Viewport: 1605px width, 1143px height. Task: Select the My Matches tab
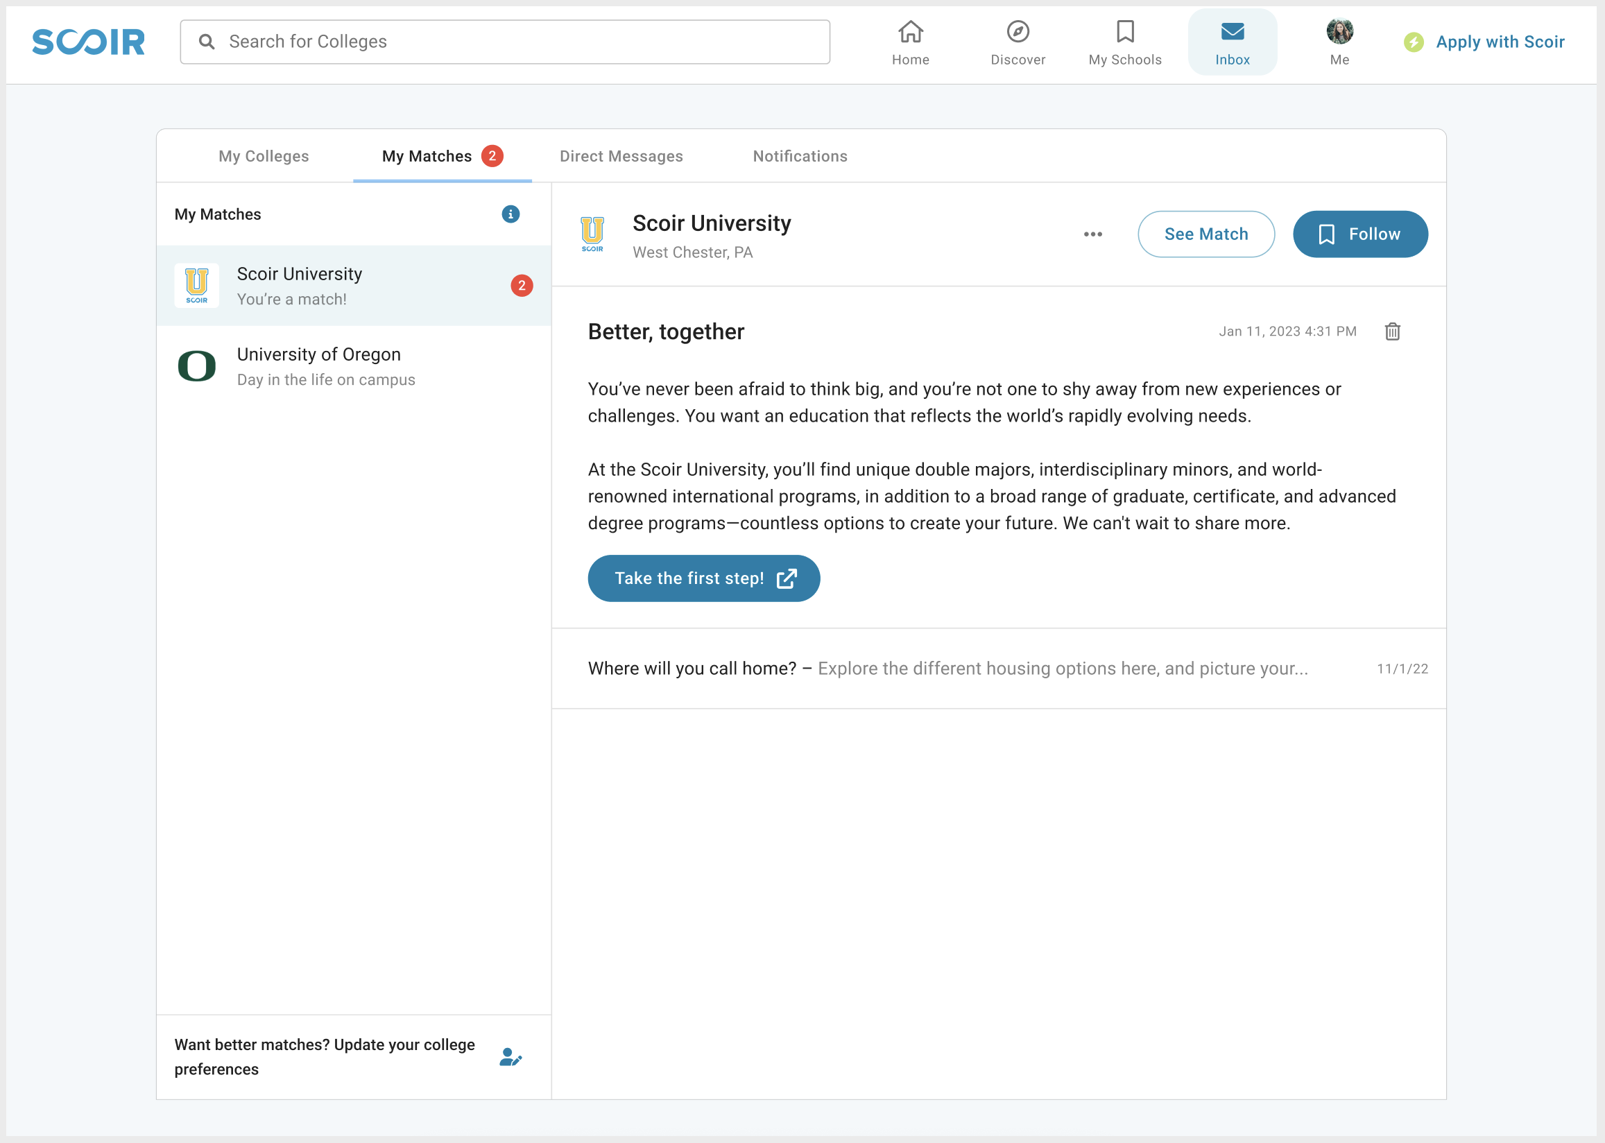click(x=442, y=156)
